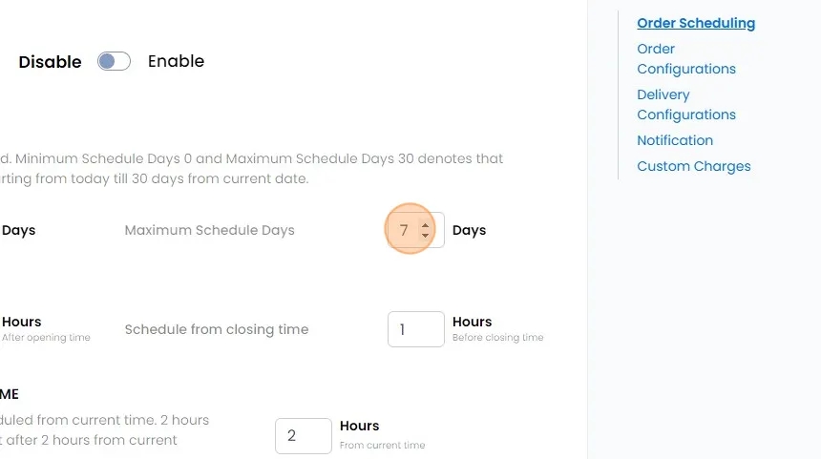Click the Enable label beside the switch
This screenshot has width=821, height=459.
(176, 61)
